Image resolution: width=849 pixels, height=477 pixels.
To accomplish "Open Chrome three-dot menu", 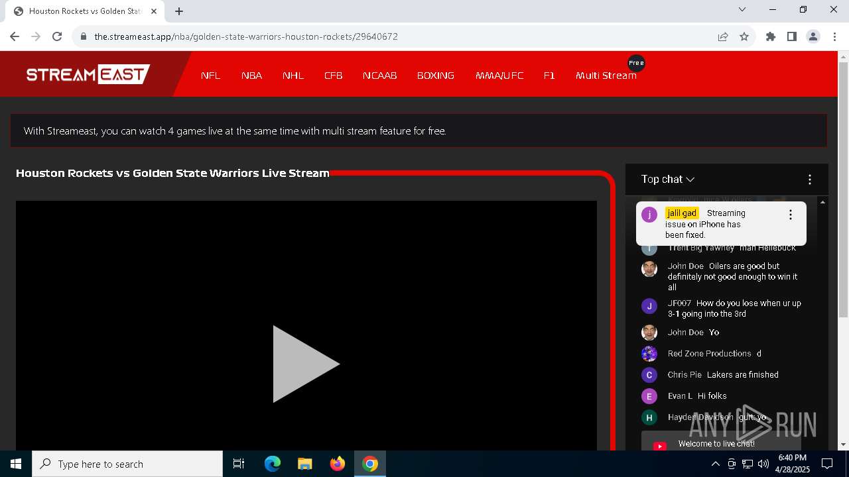I will click(834, 36).
